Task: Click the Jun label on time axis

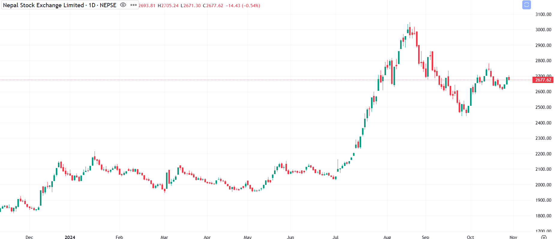Action: (x=291, y=237)
